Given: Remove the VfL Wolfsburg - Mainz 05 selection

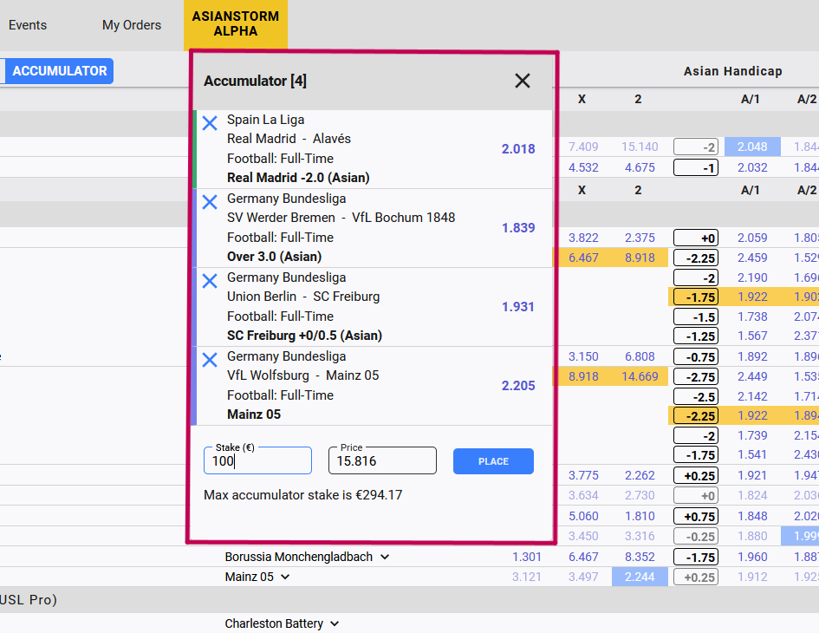Looking at the screenshot, I should tap(210, 360).
